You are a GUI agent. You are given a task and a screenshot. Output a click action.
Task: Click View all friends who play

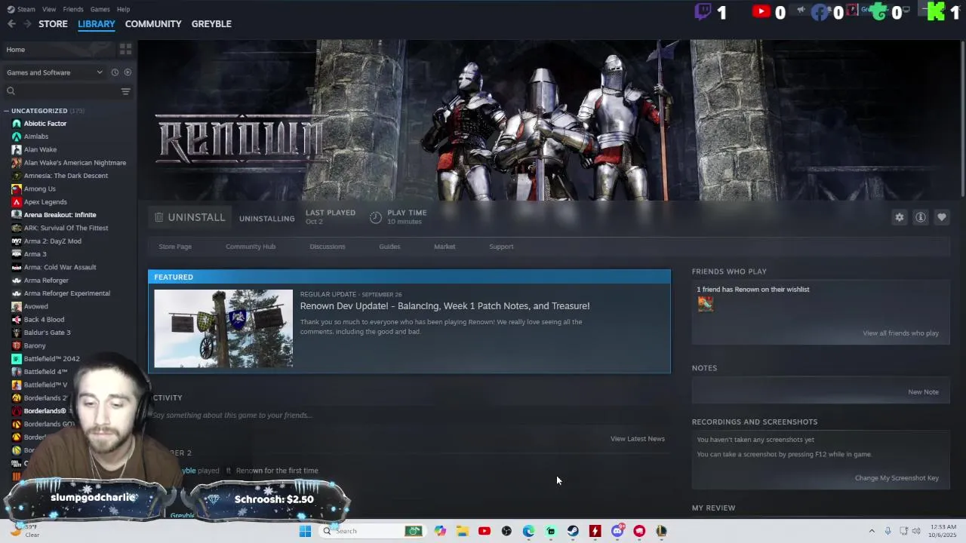coord(900,333)
